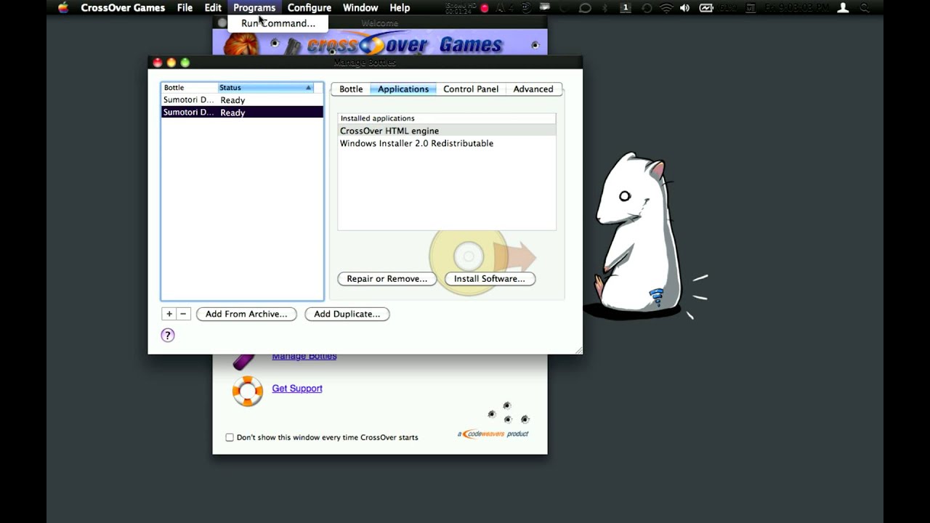
Task: Open the CrossOver Games menu
Action: pos(123,8)
